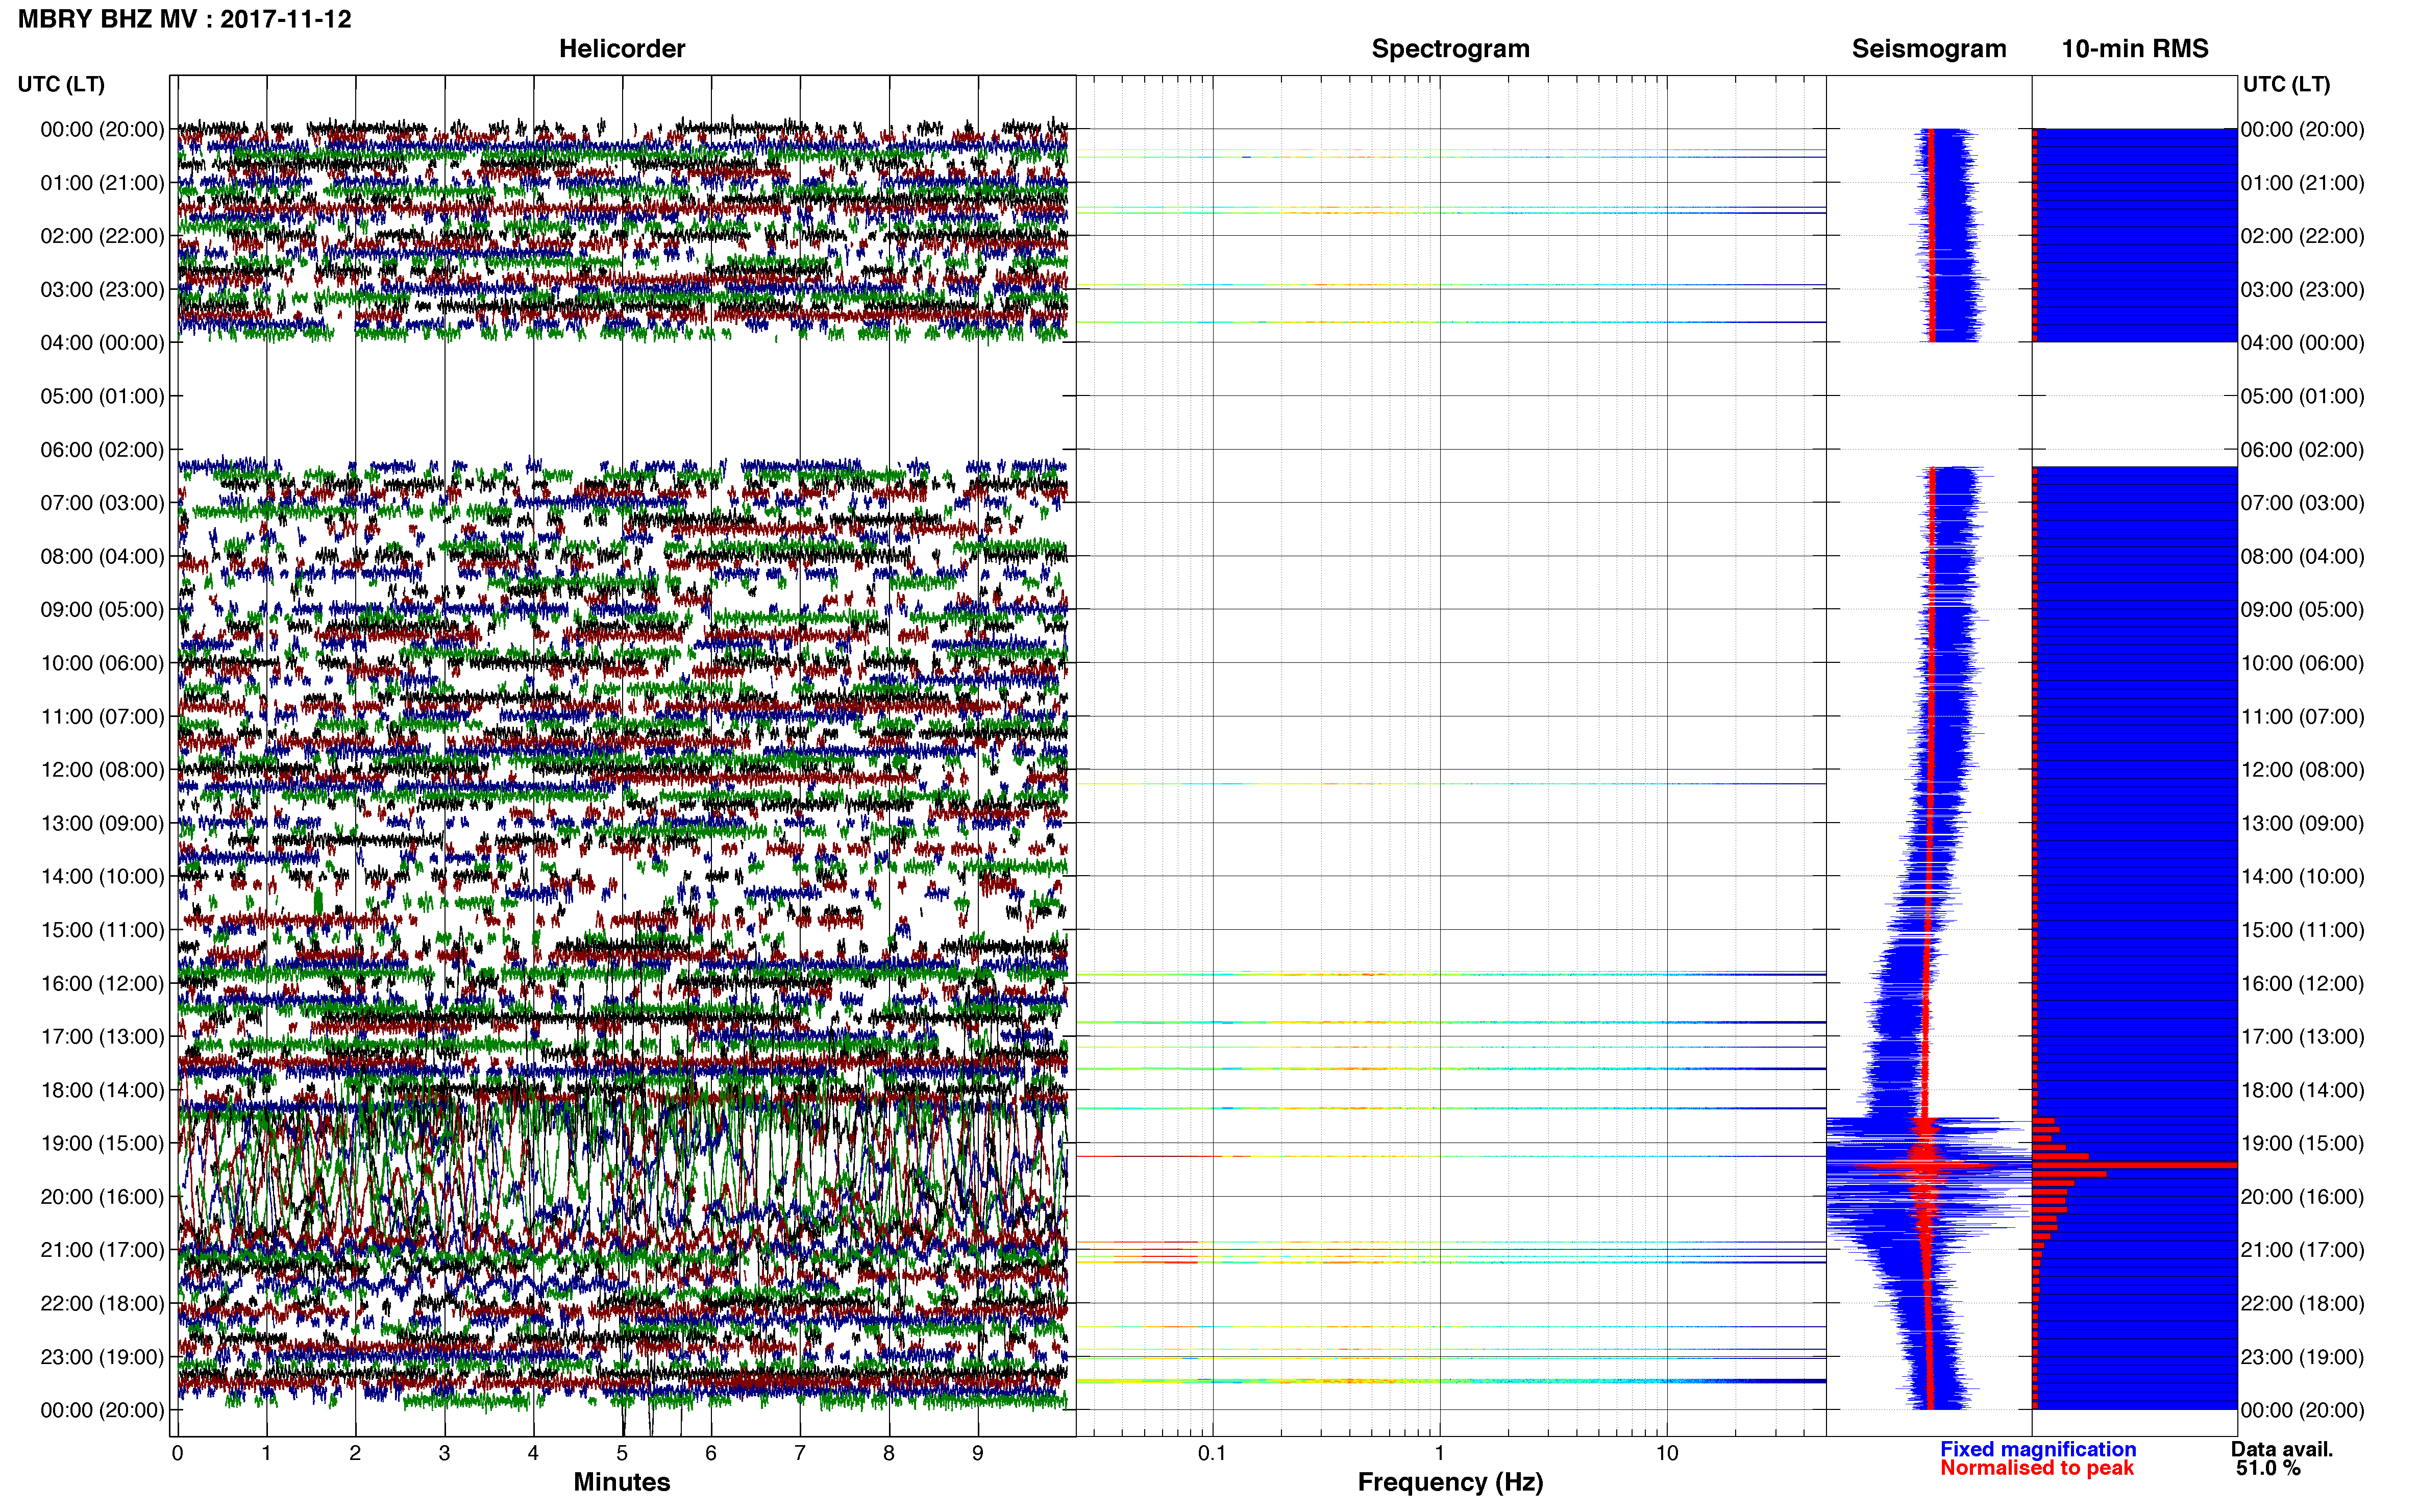
Task: Click '14:00 (10:00)' on the RMS panel time axis
Action: (2302, 877)
